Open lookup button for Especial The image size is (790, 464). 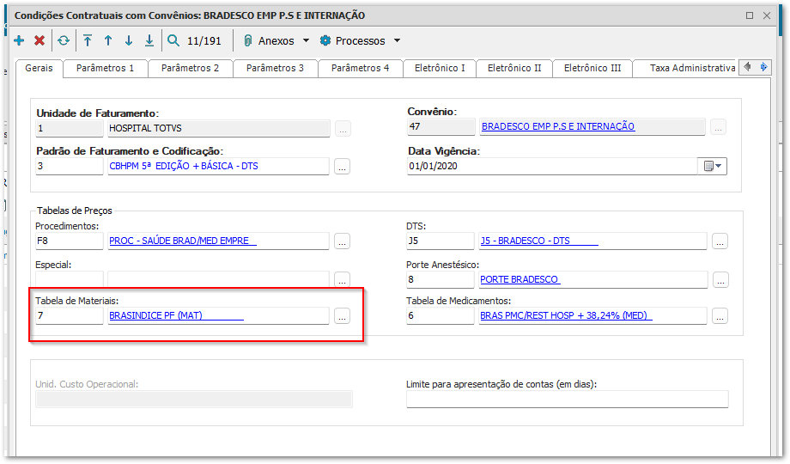(342, 280)
